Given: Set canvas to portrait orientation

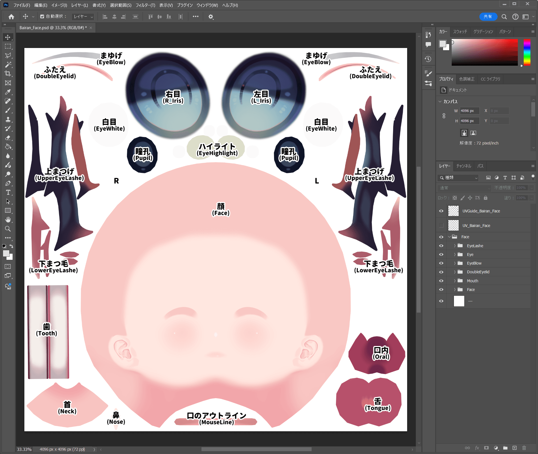Looking at the screenshot, I should click(x=464, y=133).
